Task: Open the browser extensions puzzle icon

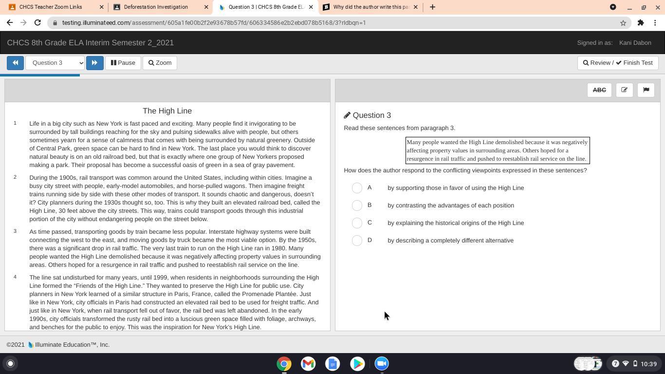Action: 641,22
